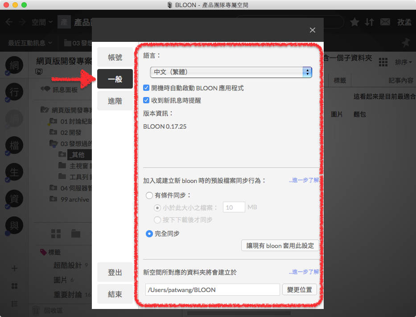Toggle 開機時自動啟動 BLOON 應用程式 checkbox
416x317 pixels.
coord(146,88)
